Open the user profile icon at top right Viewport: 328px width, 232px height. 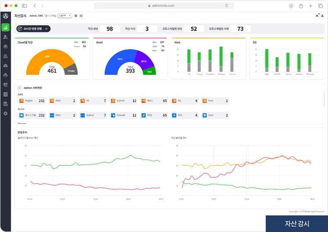(322, 16)
